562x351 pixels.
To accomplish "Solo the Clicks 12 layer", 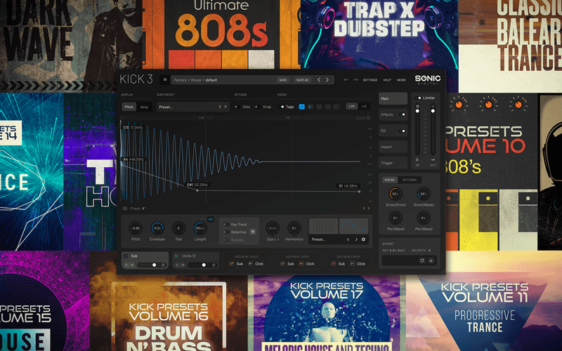I will [177, 265].
